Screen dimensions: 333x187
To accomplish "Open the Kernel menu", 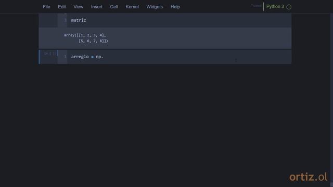I will (x=132, y=7).
